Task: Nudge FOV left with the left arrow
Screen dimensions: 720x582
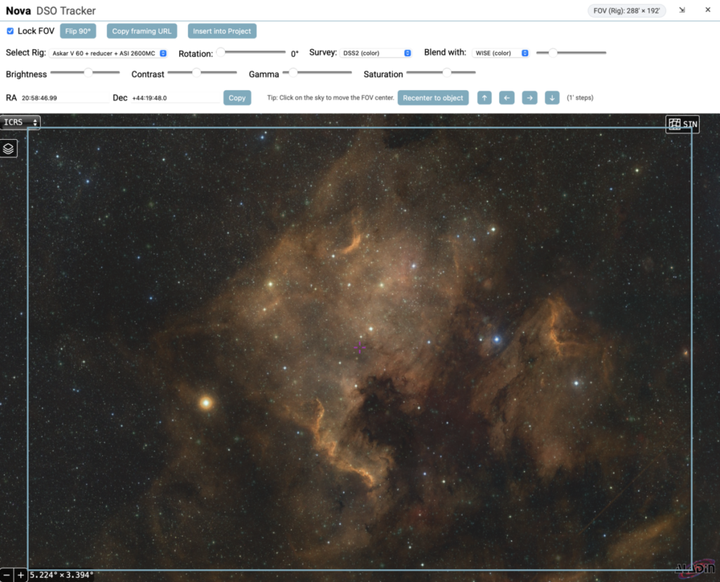Action: (507, 98)
